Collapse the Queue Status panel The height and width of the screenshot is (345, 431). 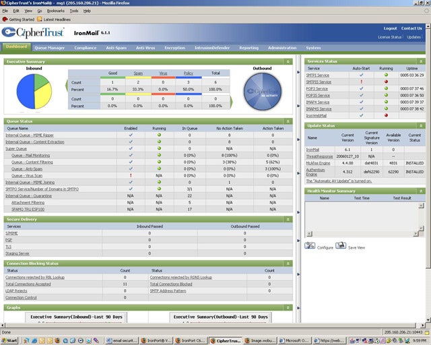(x=288, y=121)
